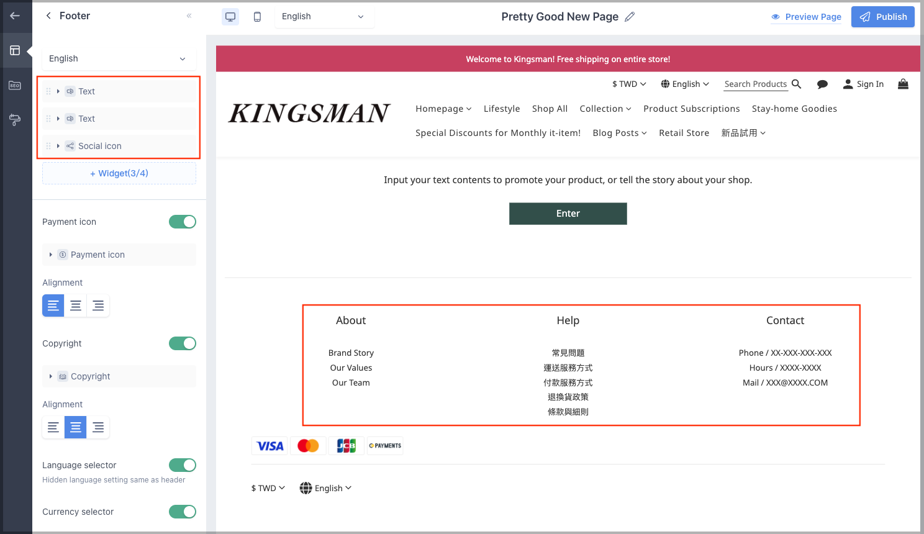
Task: Click the Payments badge icon in footer
Action: [x=385, y=446]
